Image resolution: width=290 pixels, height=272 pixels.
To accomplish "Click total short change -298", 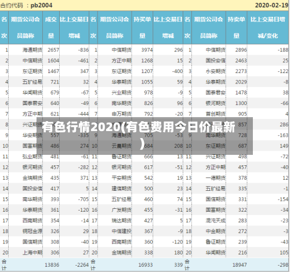I will click(x=283, y=265).
